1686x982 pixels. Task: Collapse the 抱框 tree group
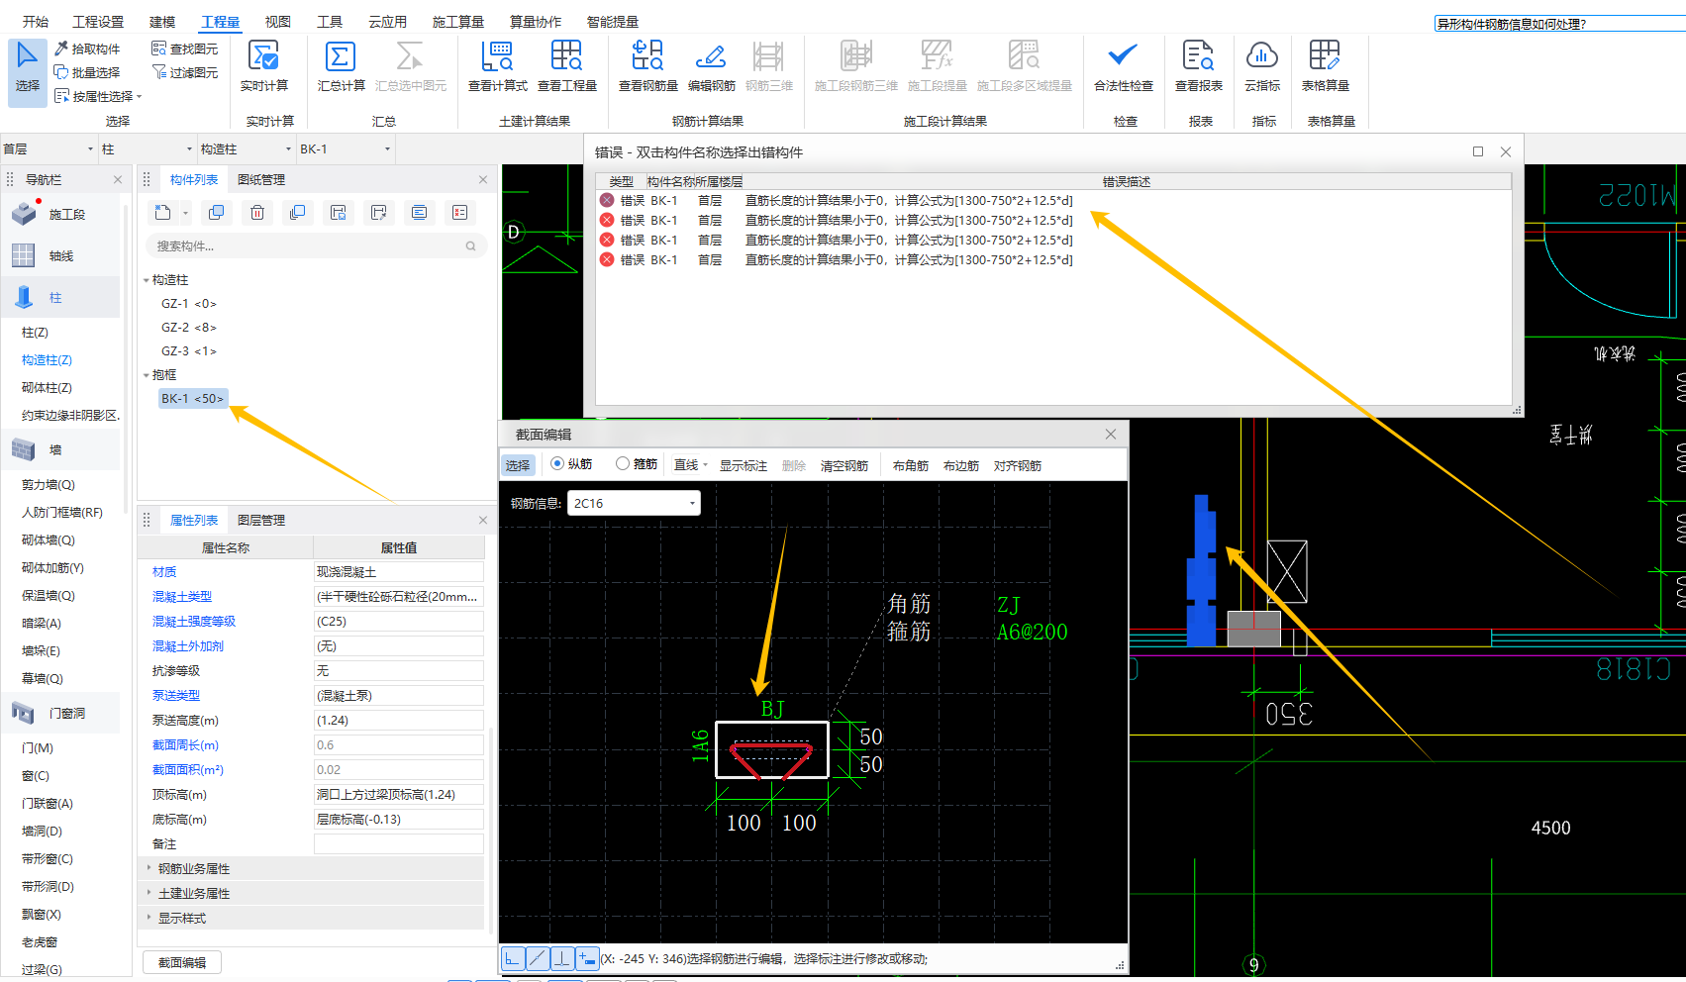click(147, 375)
